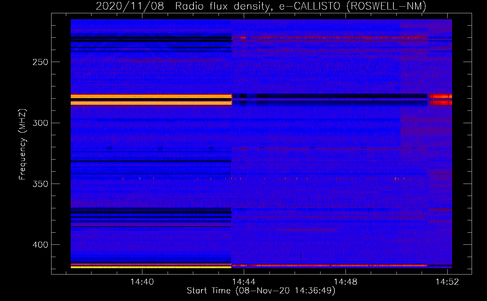Click the 400 frequency tick label
Screen dimensions: 487x301
click(40, 245)
